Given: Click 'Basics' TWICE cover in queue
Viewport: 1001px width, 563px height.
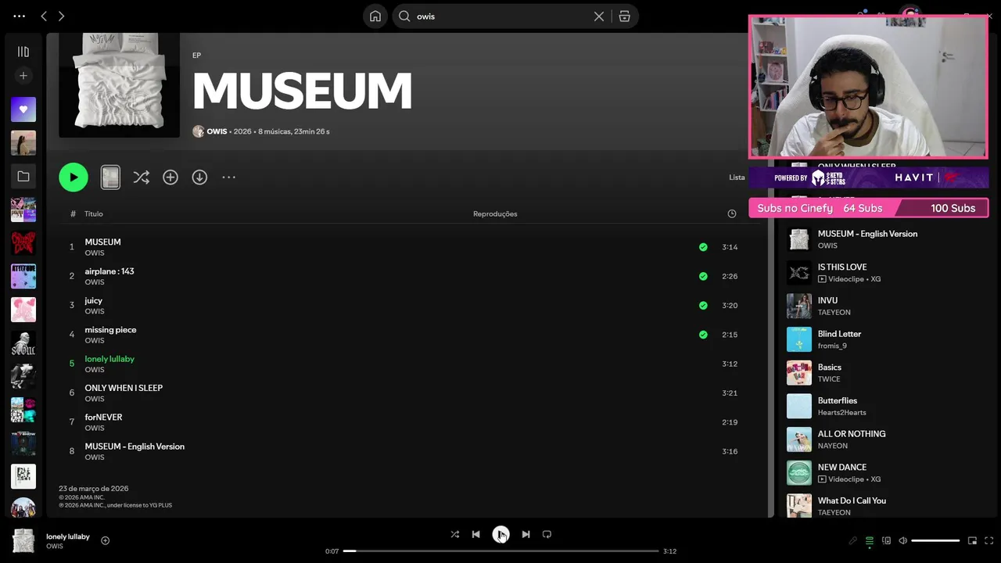Looking at the screenshot, I should pos(799,373).
